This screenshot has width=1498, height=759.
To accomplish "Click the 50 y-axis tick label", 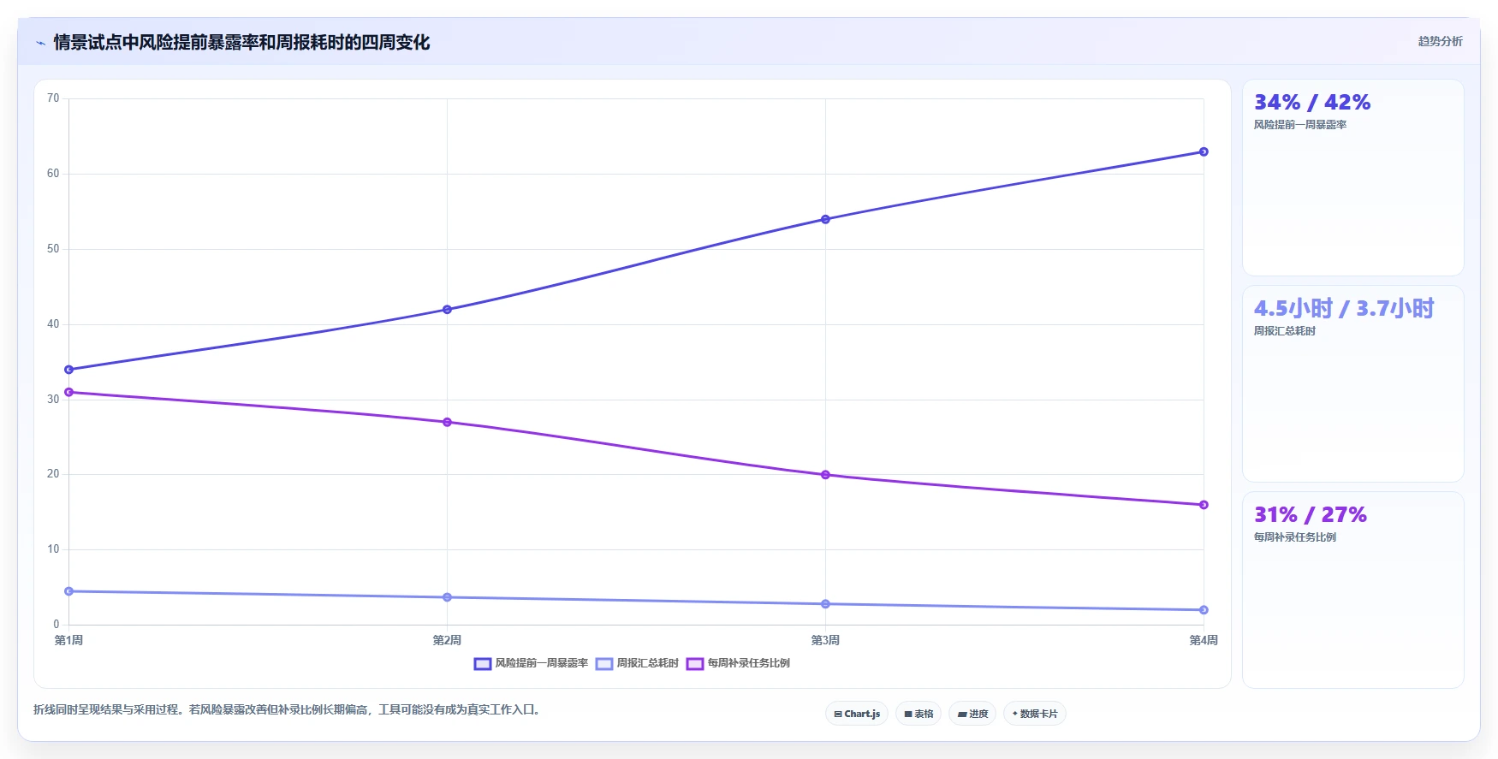I will point(53,249).
